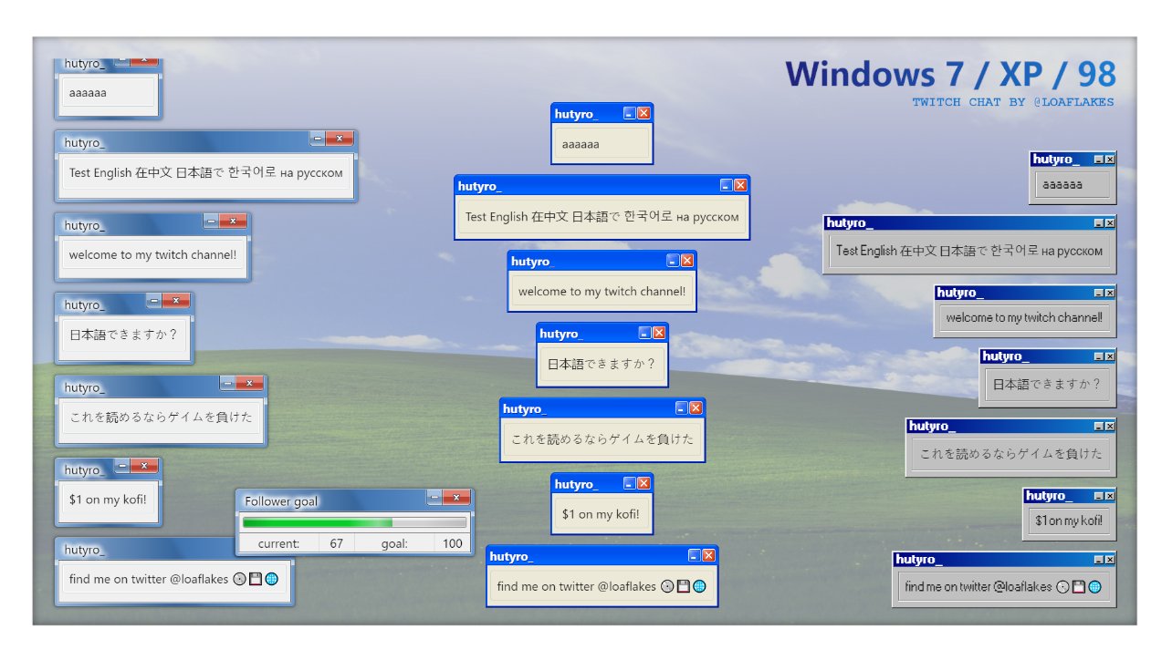Close the Windows 7 'welcome to my twitch channel!' window

[x=233, y=222]
